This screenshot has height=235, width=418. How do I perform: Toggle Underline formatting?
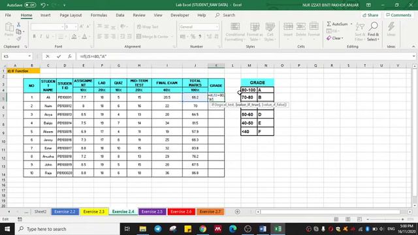coord(48,37)
